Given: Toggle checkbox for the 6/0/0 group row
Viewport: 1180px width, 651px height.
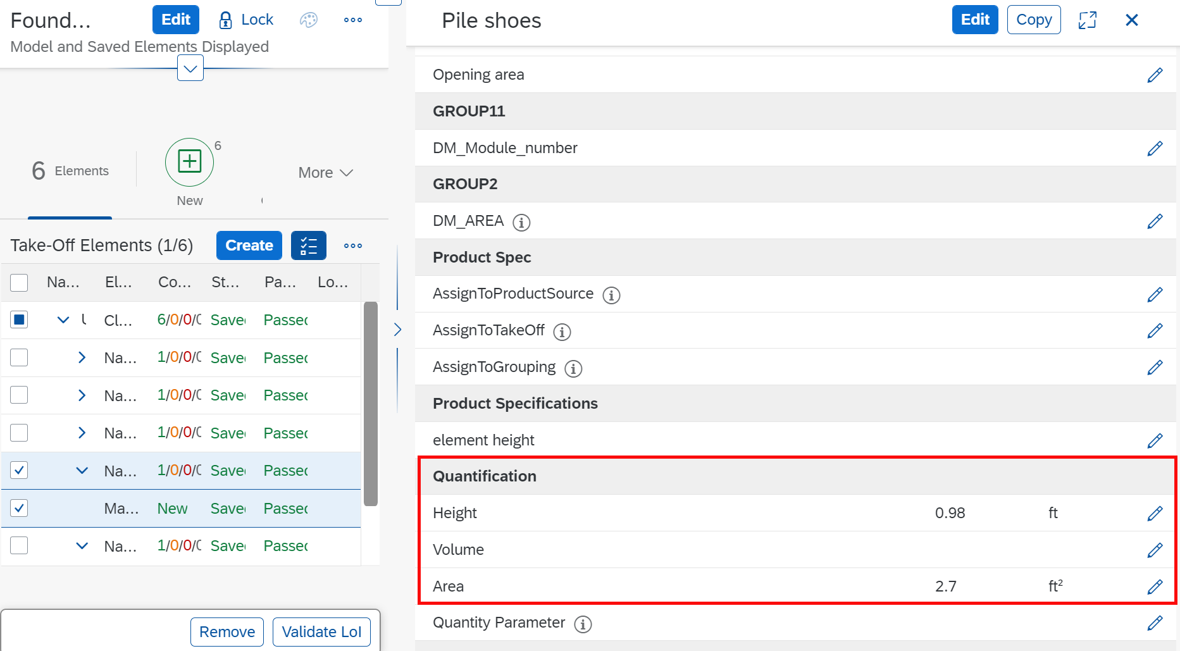Looking at the screenshot, I should 19,319.
